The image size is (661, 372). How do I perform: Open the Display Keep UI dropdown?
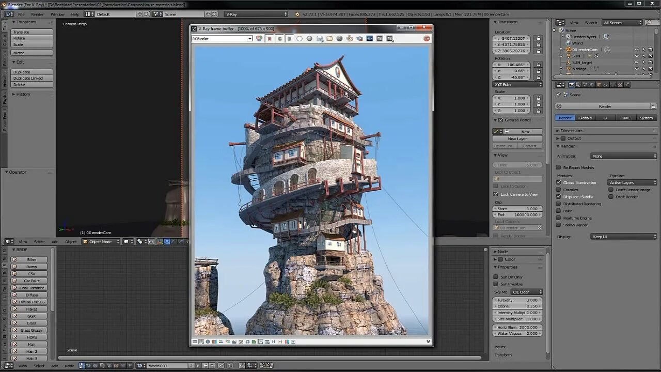pyautogui.click(x=624, y=237)
